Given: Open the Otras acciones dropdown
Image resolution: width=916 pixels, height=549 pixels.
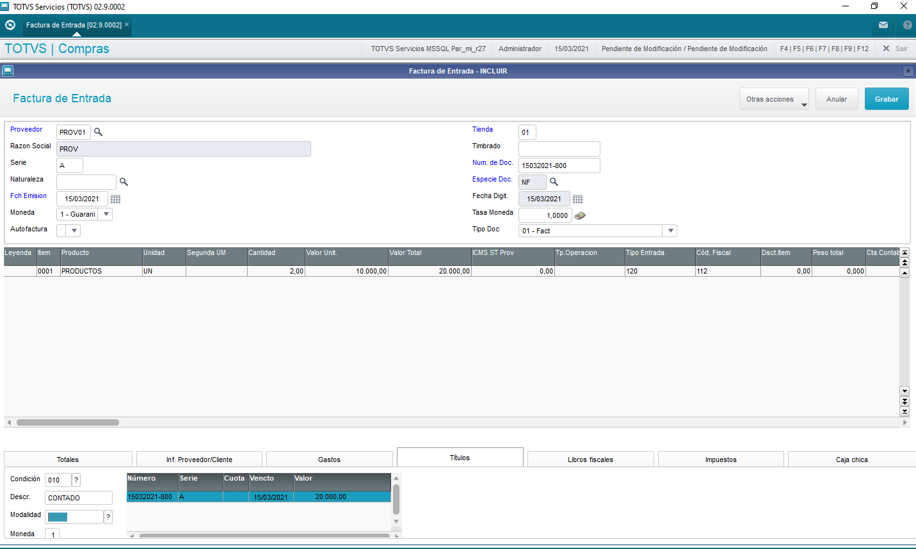Looking at the screenshot, I should click(775, 99).
